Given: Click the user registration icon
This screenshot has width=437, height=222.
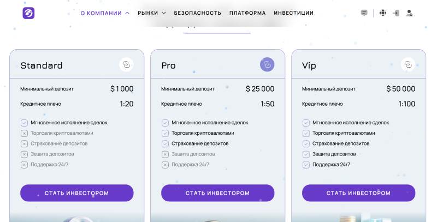Looking at the screenshot, I should point(409,13).
